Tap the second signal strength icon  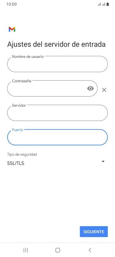(103, 4)
